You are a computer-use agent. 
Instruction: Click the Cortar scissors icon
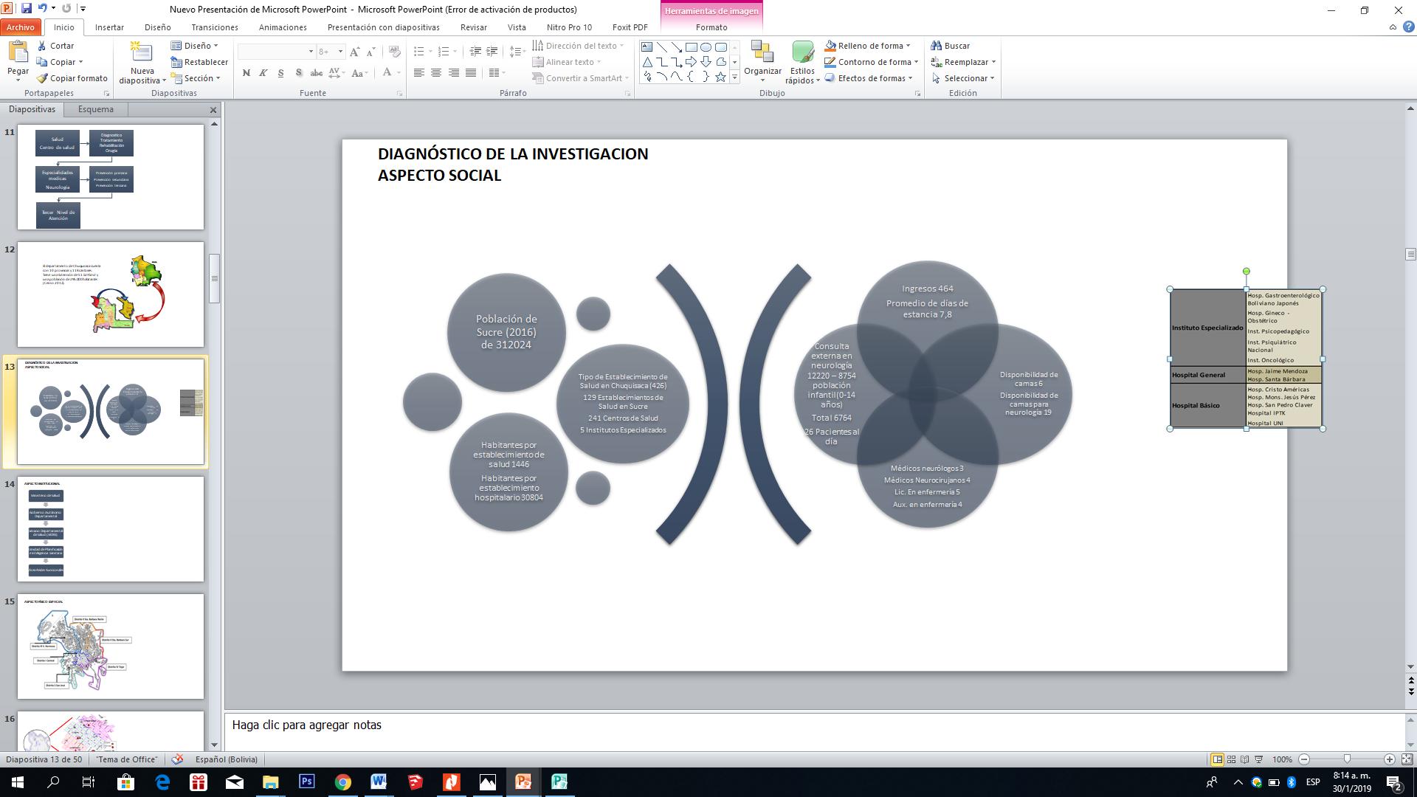43,46
